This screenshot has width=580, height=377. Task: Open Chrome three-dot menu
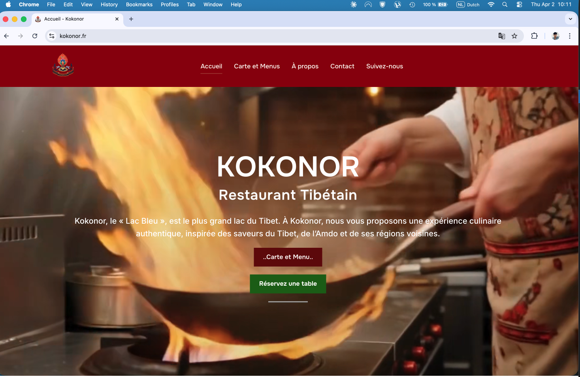(x=570, y=36)
